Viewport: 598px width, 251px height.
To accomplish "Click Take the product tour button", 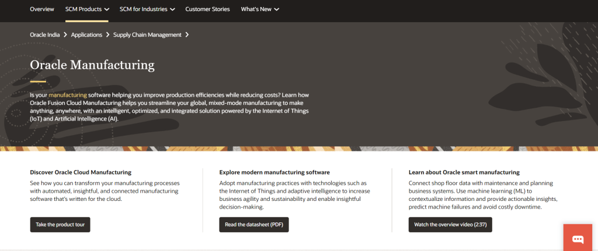I will (60, 224).
